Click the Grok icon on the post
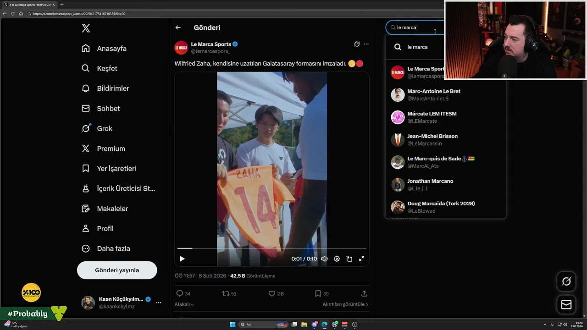The height and width of the screenshot is (330, 587). tap(357, 44)
